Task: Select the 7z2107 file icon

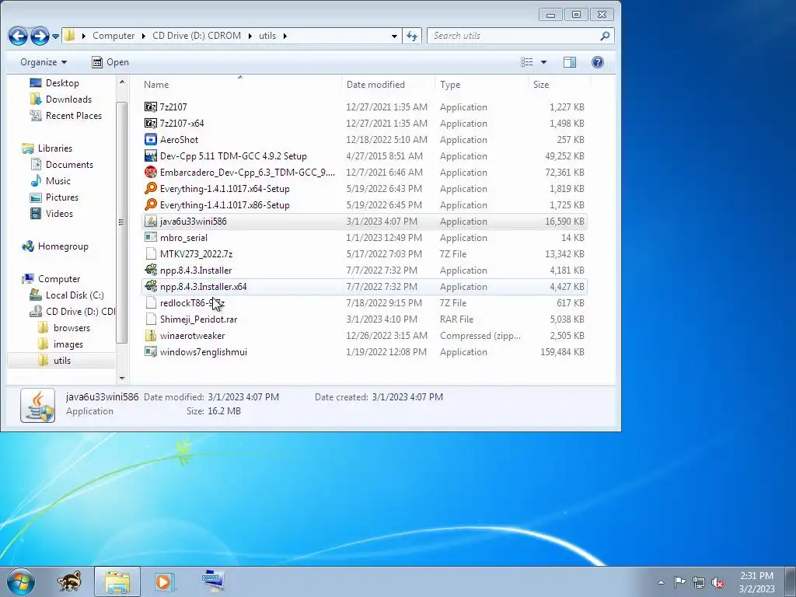Action: point(150,106)
